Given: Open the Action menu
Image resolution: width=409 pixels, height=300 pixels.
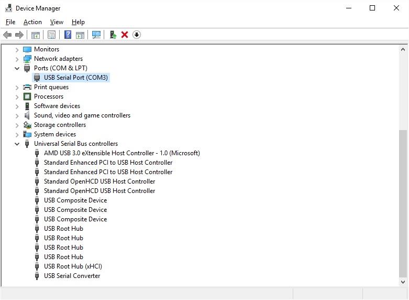Looking at the screenshot, I should click(32, 22).
